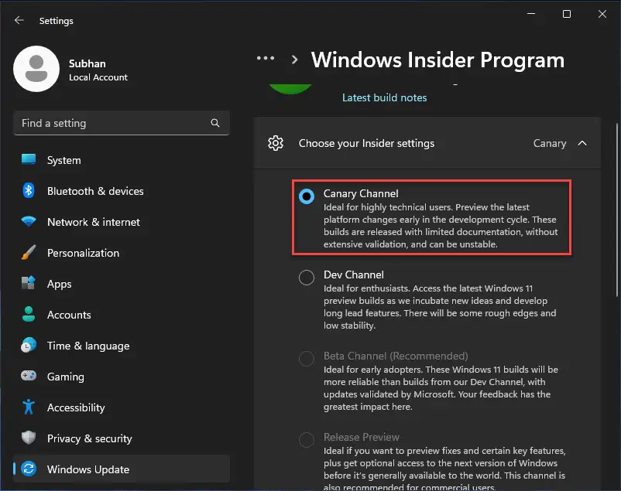
Task: Click the breadcrumb chevron separator
Action: [x=294, y=60]
